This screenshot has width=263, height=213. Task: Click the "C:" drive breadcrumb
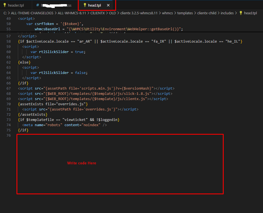(x=6, y=13)
